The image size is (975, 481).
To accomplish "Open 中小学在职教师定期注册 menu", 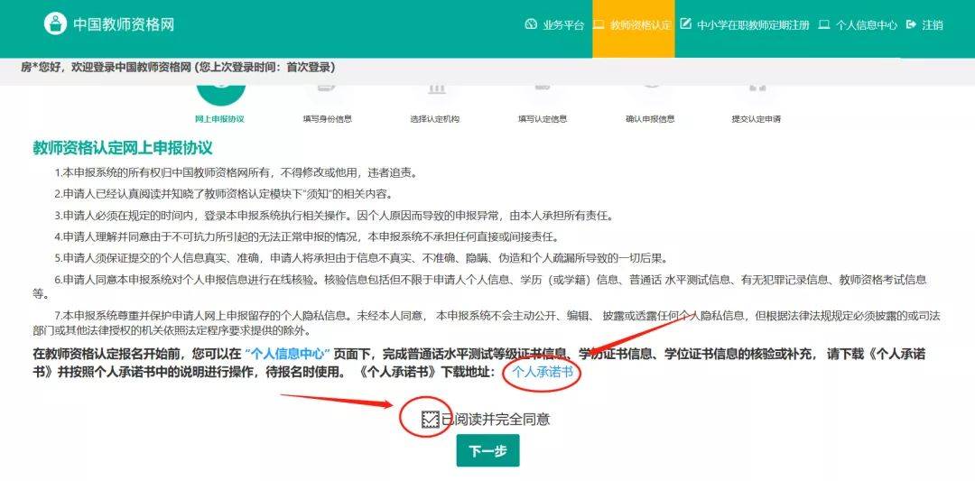I will tap(745, 25).
